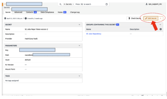Click the Notes count badge
This screenshot has height=99, width=167.
click(x=65, y=12)
